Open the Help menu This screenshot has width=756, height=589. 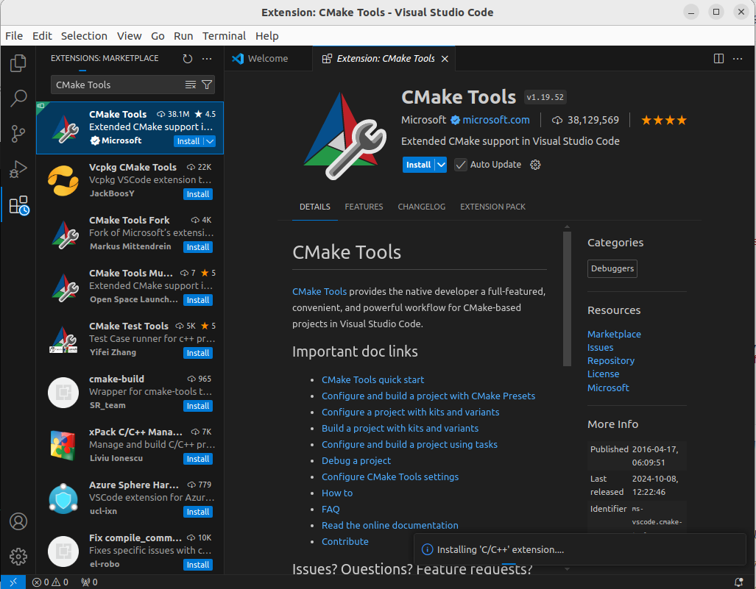[x=266, y=36]
